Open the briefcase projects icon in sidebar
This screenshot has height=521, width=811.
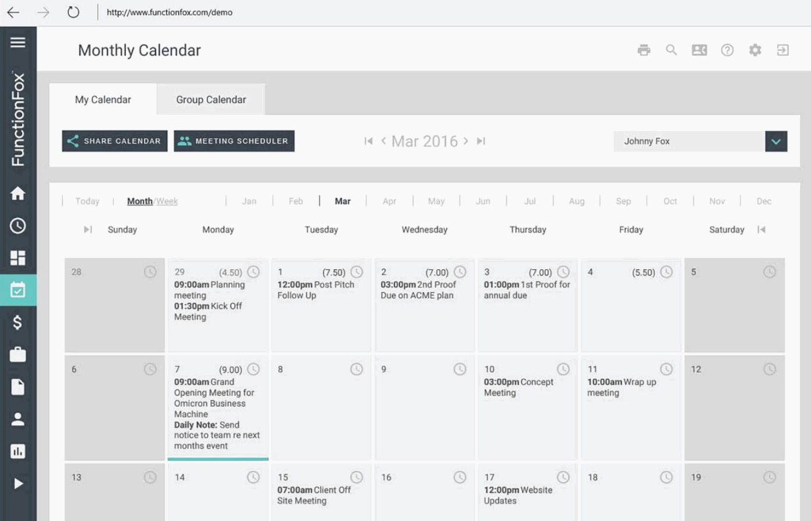[x=18, y=354]
